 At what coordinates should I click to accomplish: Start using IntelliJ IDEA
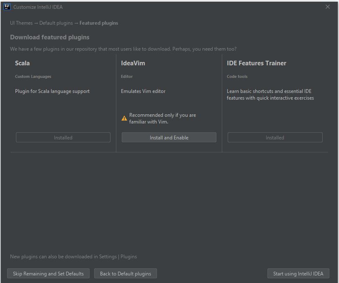[298, 273]
